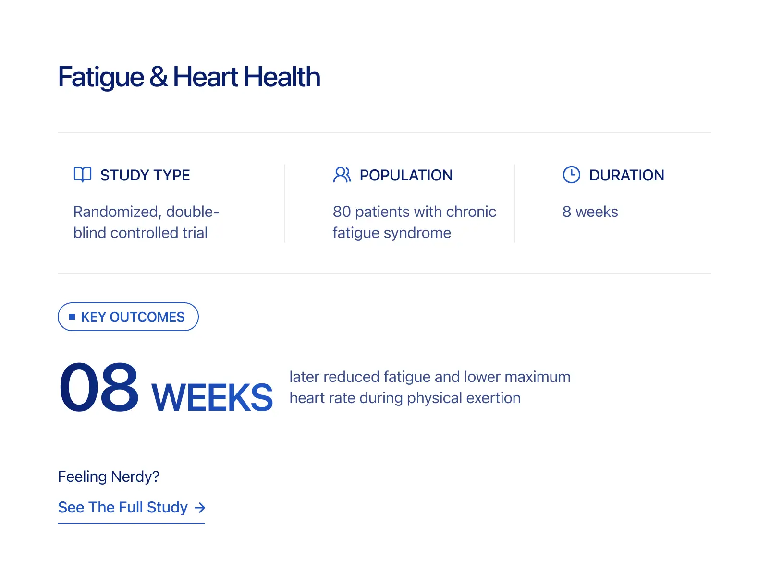This screenshot has width=783, height=572.
Task: Click the DURATION label
Action: (x=626, y=175)
